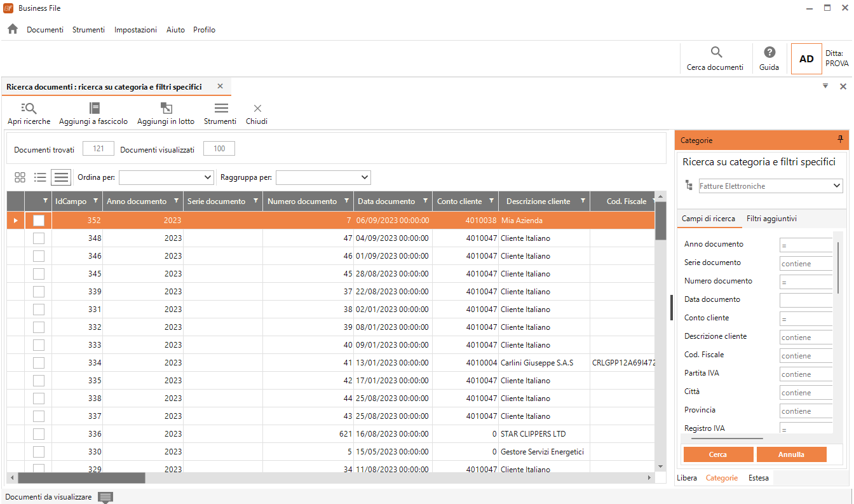Switch to Libera search tab
This screenshot has height=504, width=854.
pos(687,478)
